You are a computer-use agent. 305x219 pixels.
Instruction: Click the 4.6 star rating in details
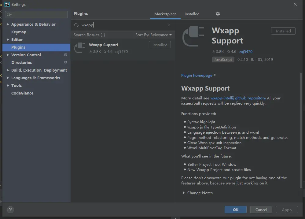tap(231, 52)
